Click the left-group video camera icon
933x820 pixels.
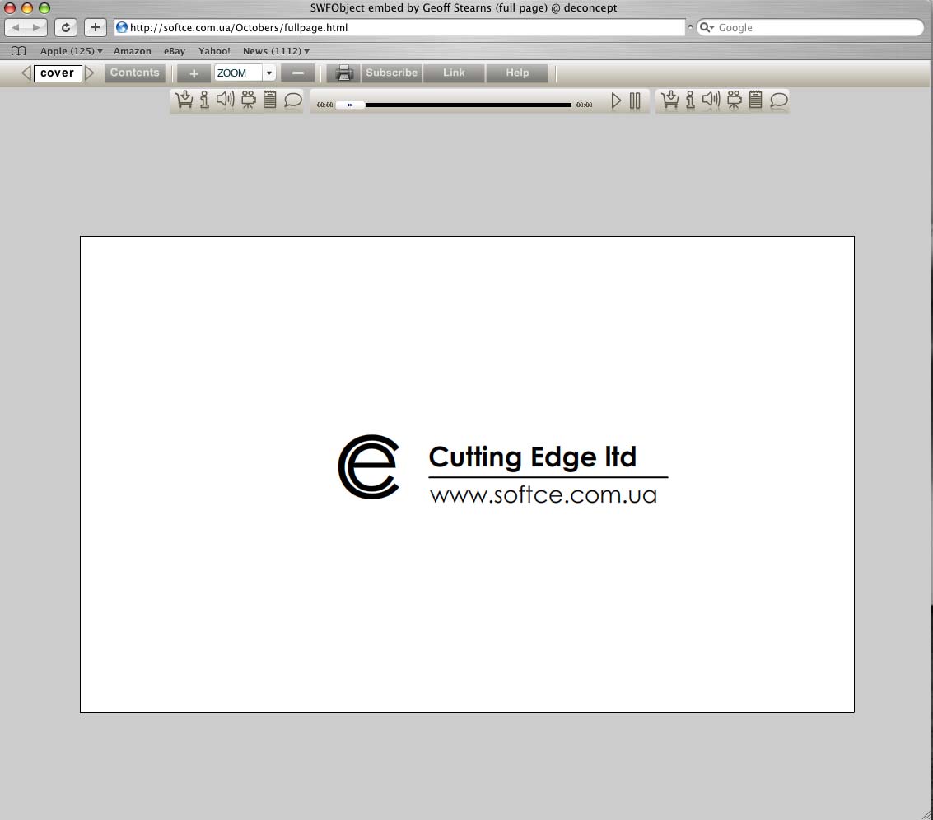[249, 100]
